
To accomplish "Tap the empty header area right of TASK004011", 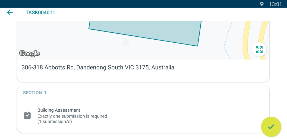I will (163, 12).
